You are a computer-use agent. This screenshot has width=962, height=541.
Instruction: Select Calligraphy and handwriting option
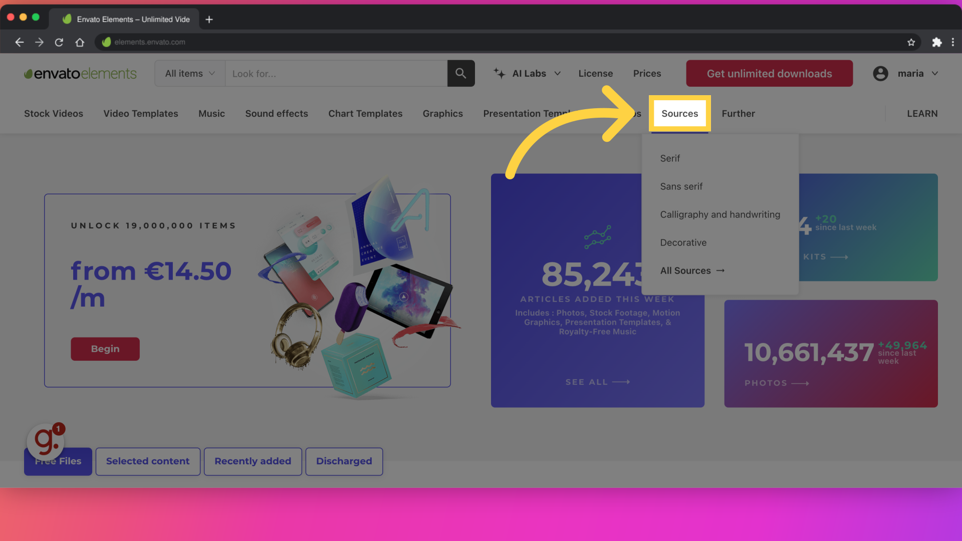coord(720,214)
